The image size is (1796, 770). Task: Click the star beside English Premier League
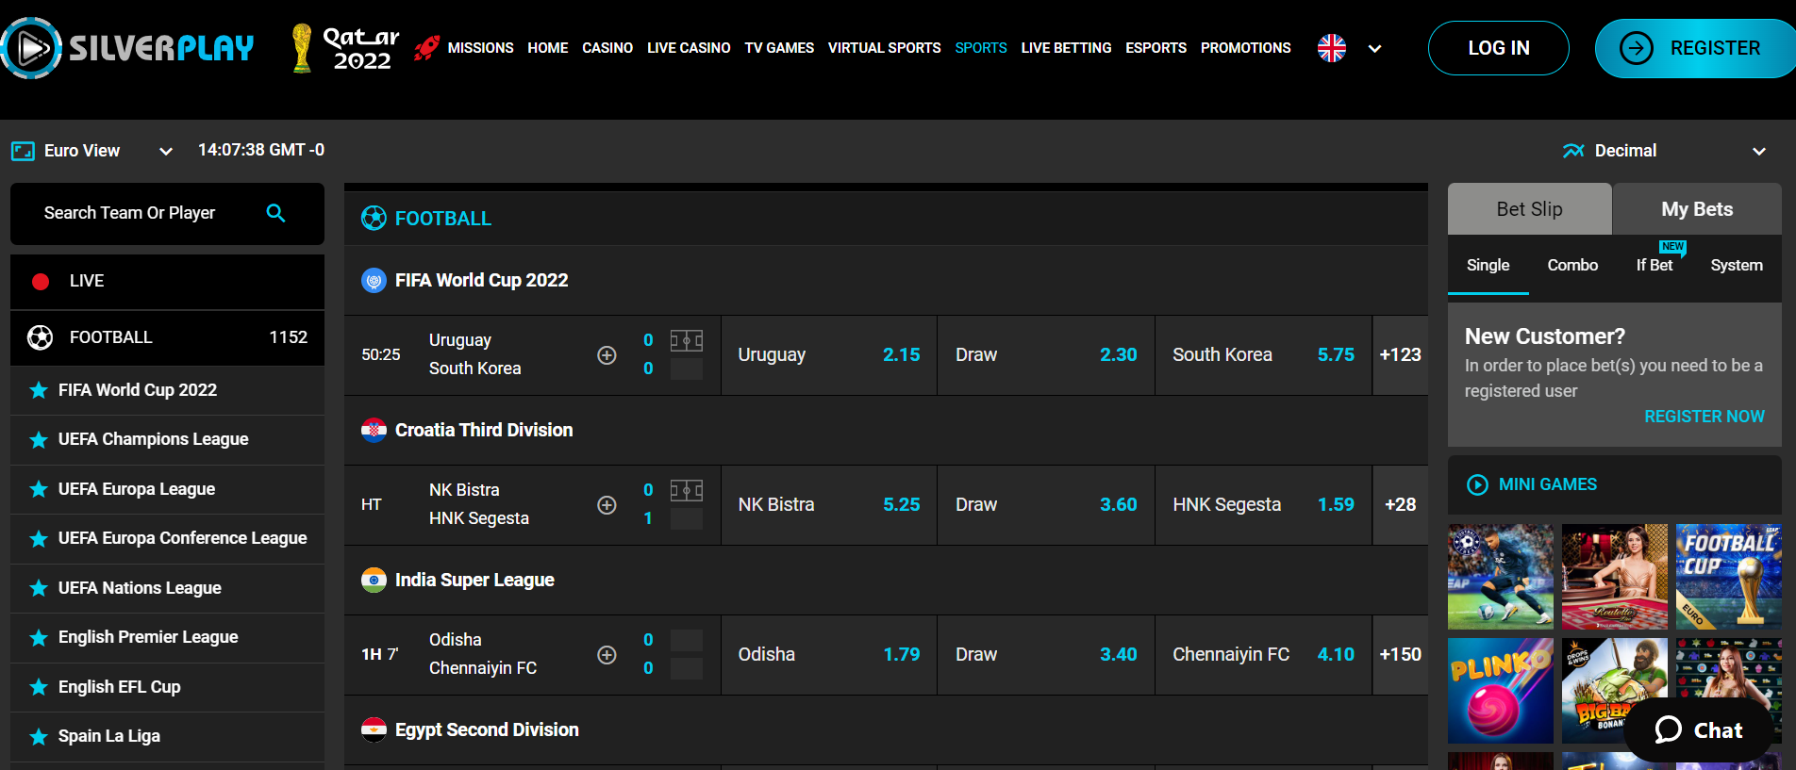[39, 638]
